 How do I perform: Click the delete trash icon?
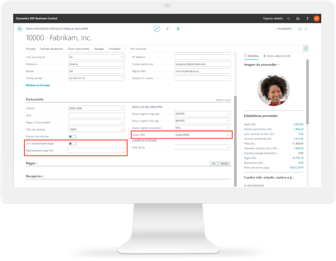tap(178, 28)
